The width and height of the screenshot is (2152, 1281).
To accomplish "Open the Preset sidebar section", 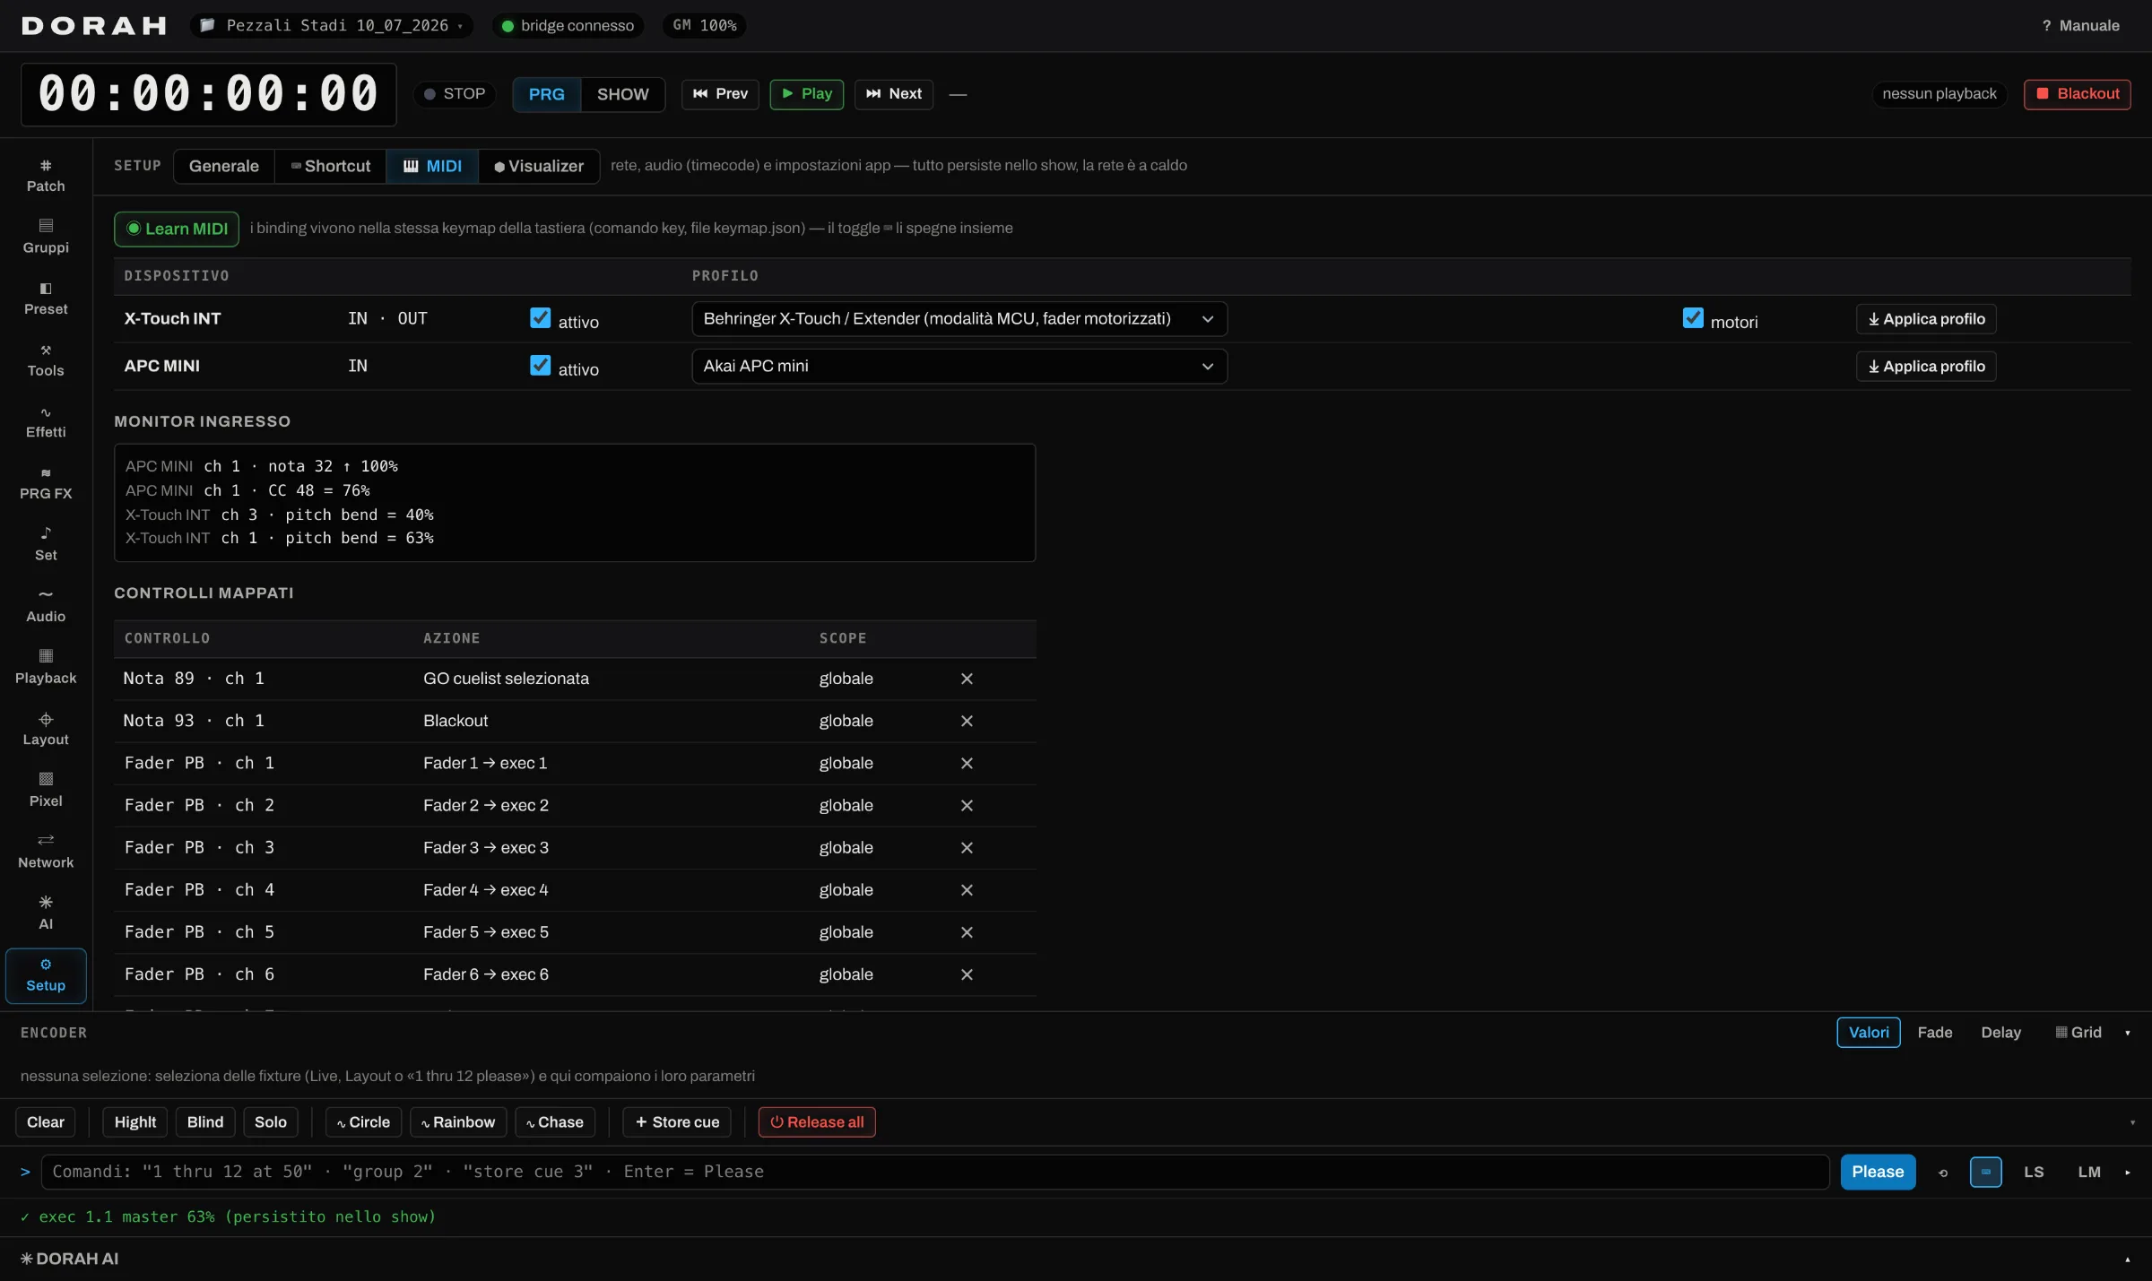I will (x=46, y=299).
